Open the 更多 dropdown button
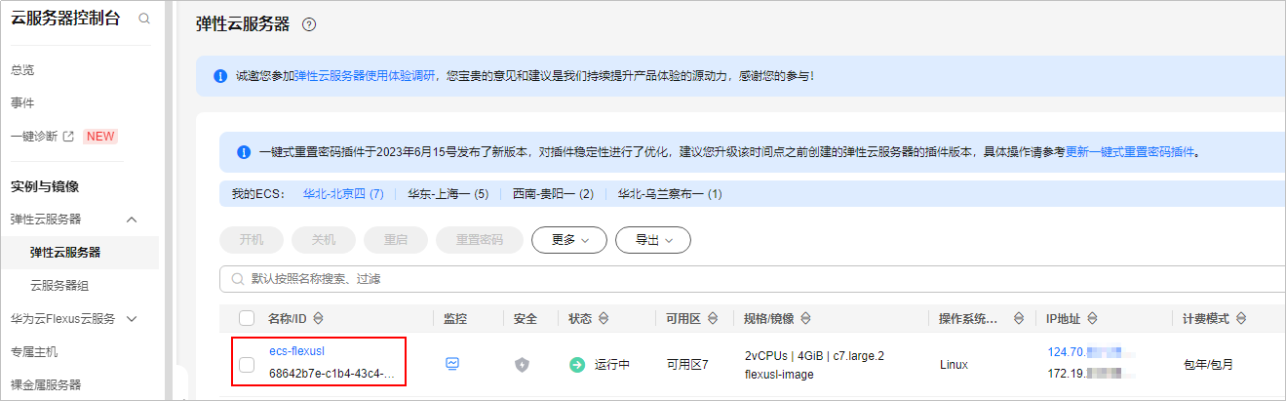This screenshot has width=1286, height=401. [x=569, y=240]
